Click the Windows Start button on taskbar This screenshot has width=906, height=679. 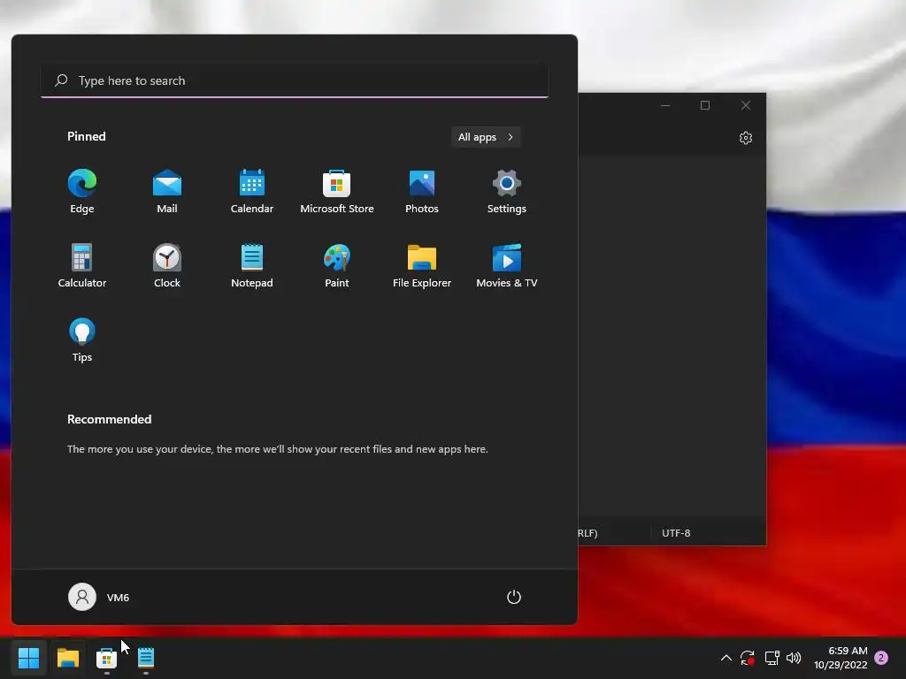click(x=28, y=658)
